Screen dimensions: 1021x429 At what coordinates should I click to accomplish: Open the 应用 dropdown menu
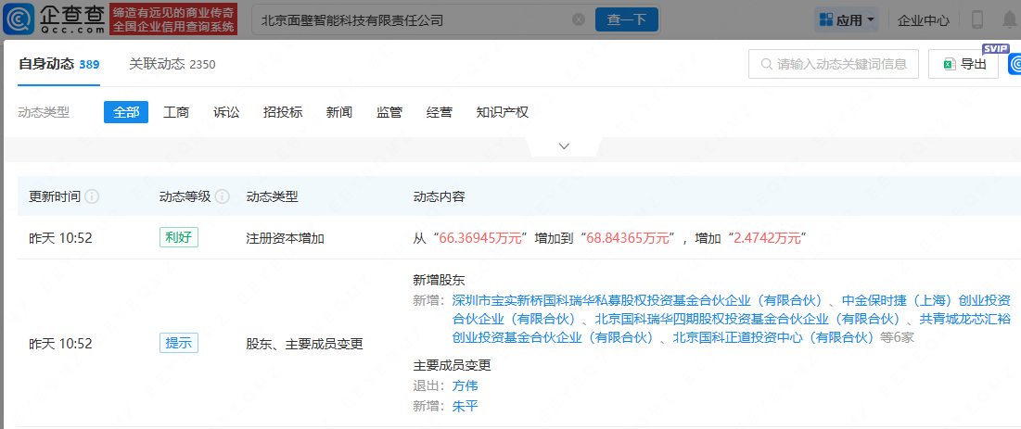846,19
